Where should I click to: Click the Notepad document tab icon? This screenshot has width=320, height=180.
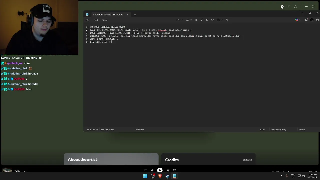click(x=87, y=15)
